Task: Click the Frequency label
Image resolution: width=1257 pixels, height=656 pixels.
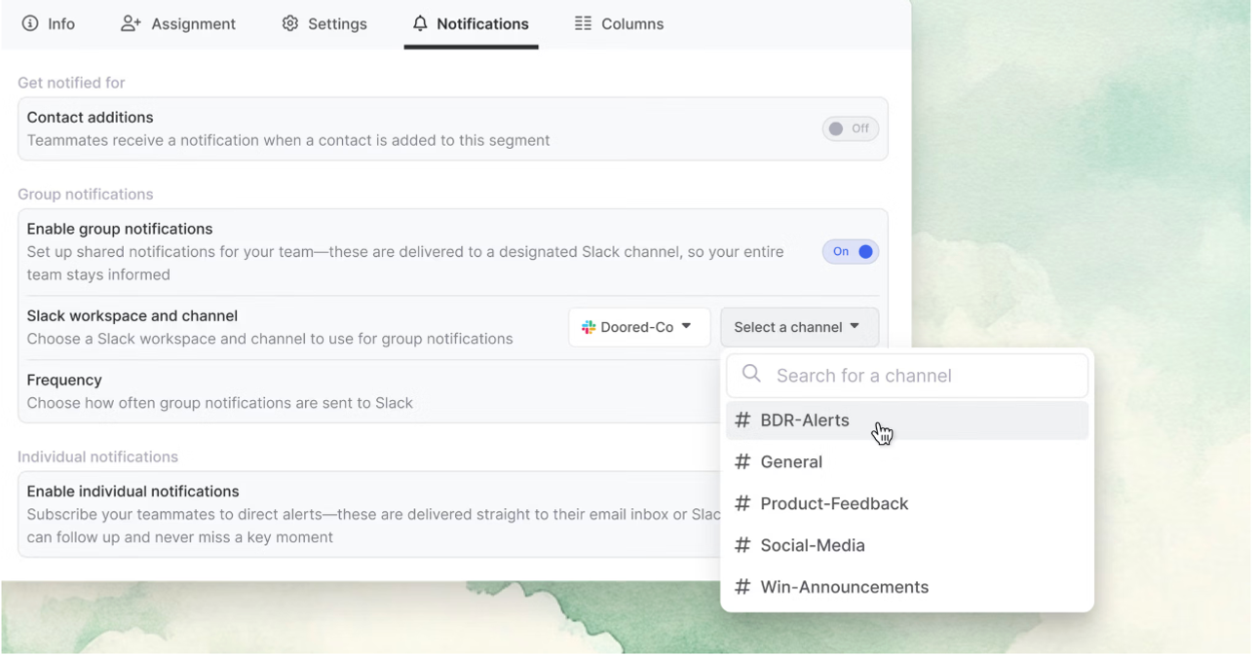Action: click(x=64, y=381)
